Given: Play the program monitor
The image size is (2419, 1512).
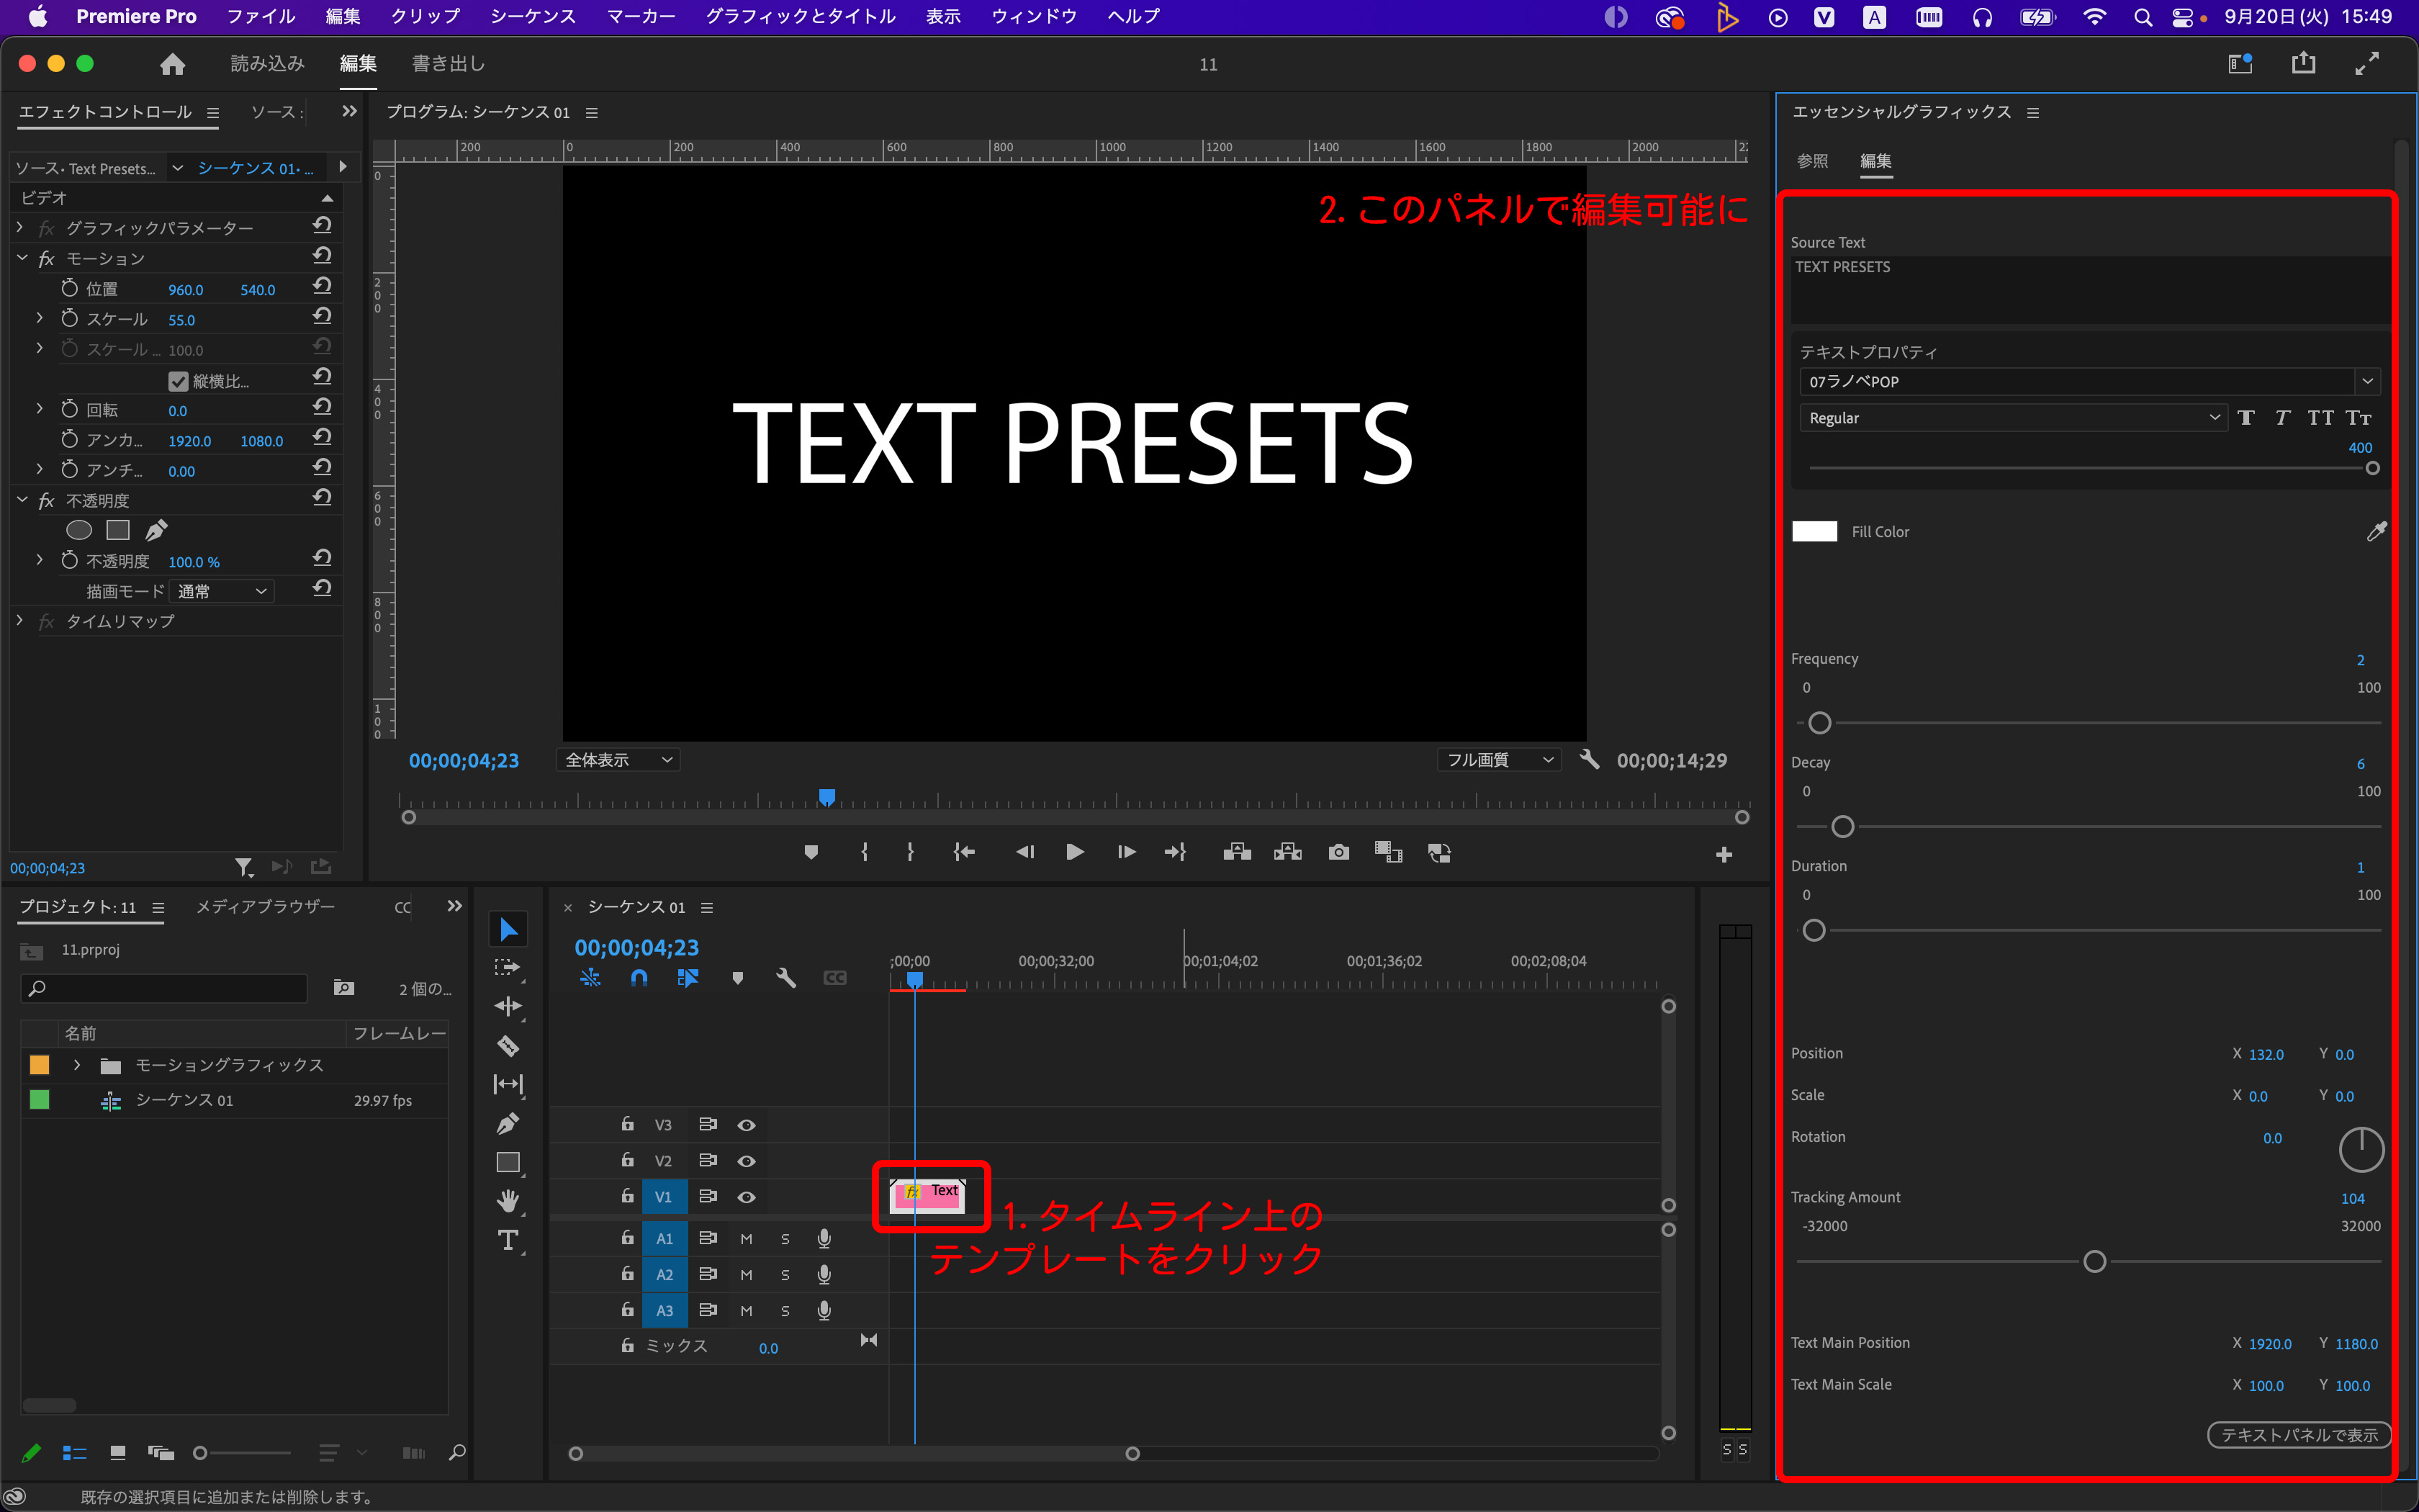Looking at the screenshot, I should pos(1075,852).
